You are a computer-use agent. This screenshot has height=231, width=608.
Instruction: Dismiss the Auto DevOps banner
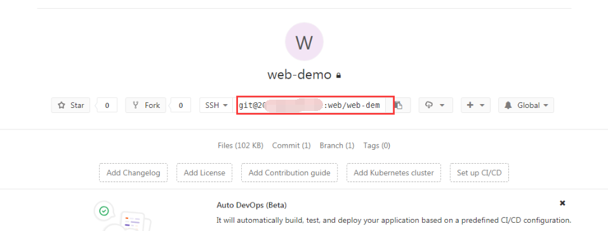click(x=562, y=203)
